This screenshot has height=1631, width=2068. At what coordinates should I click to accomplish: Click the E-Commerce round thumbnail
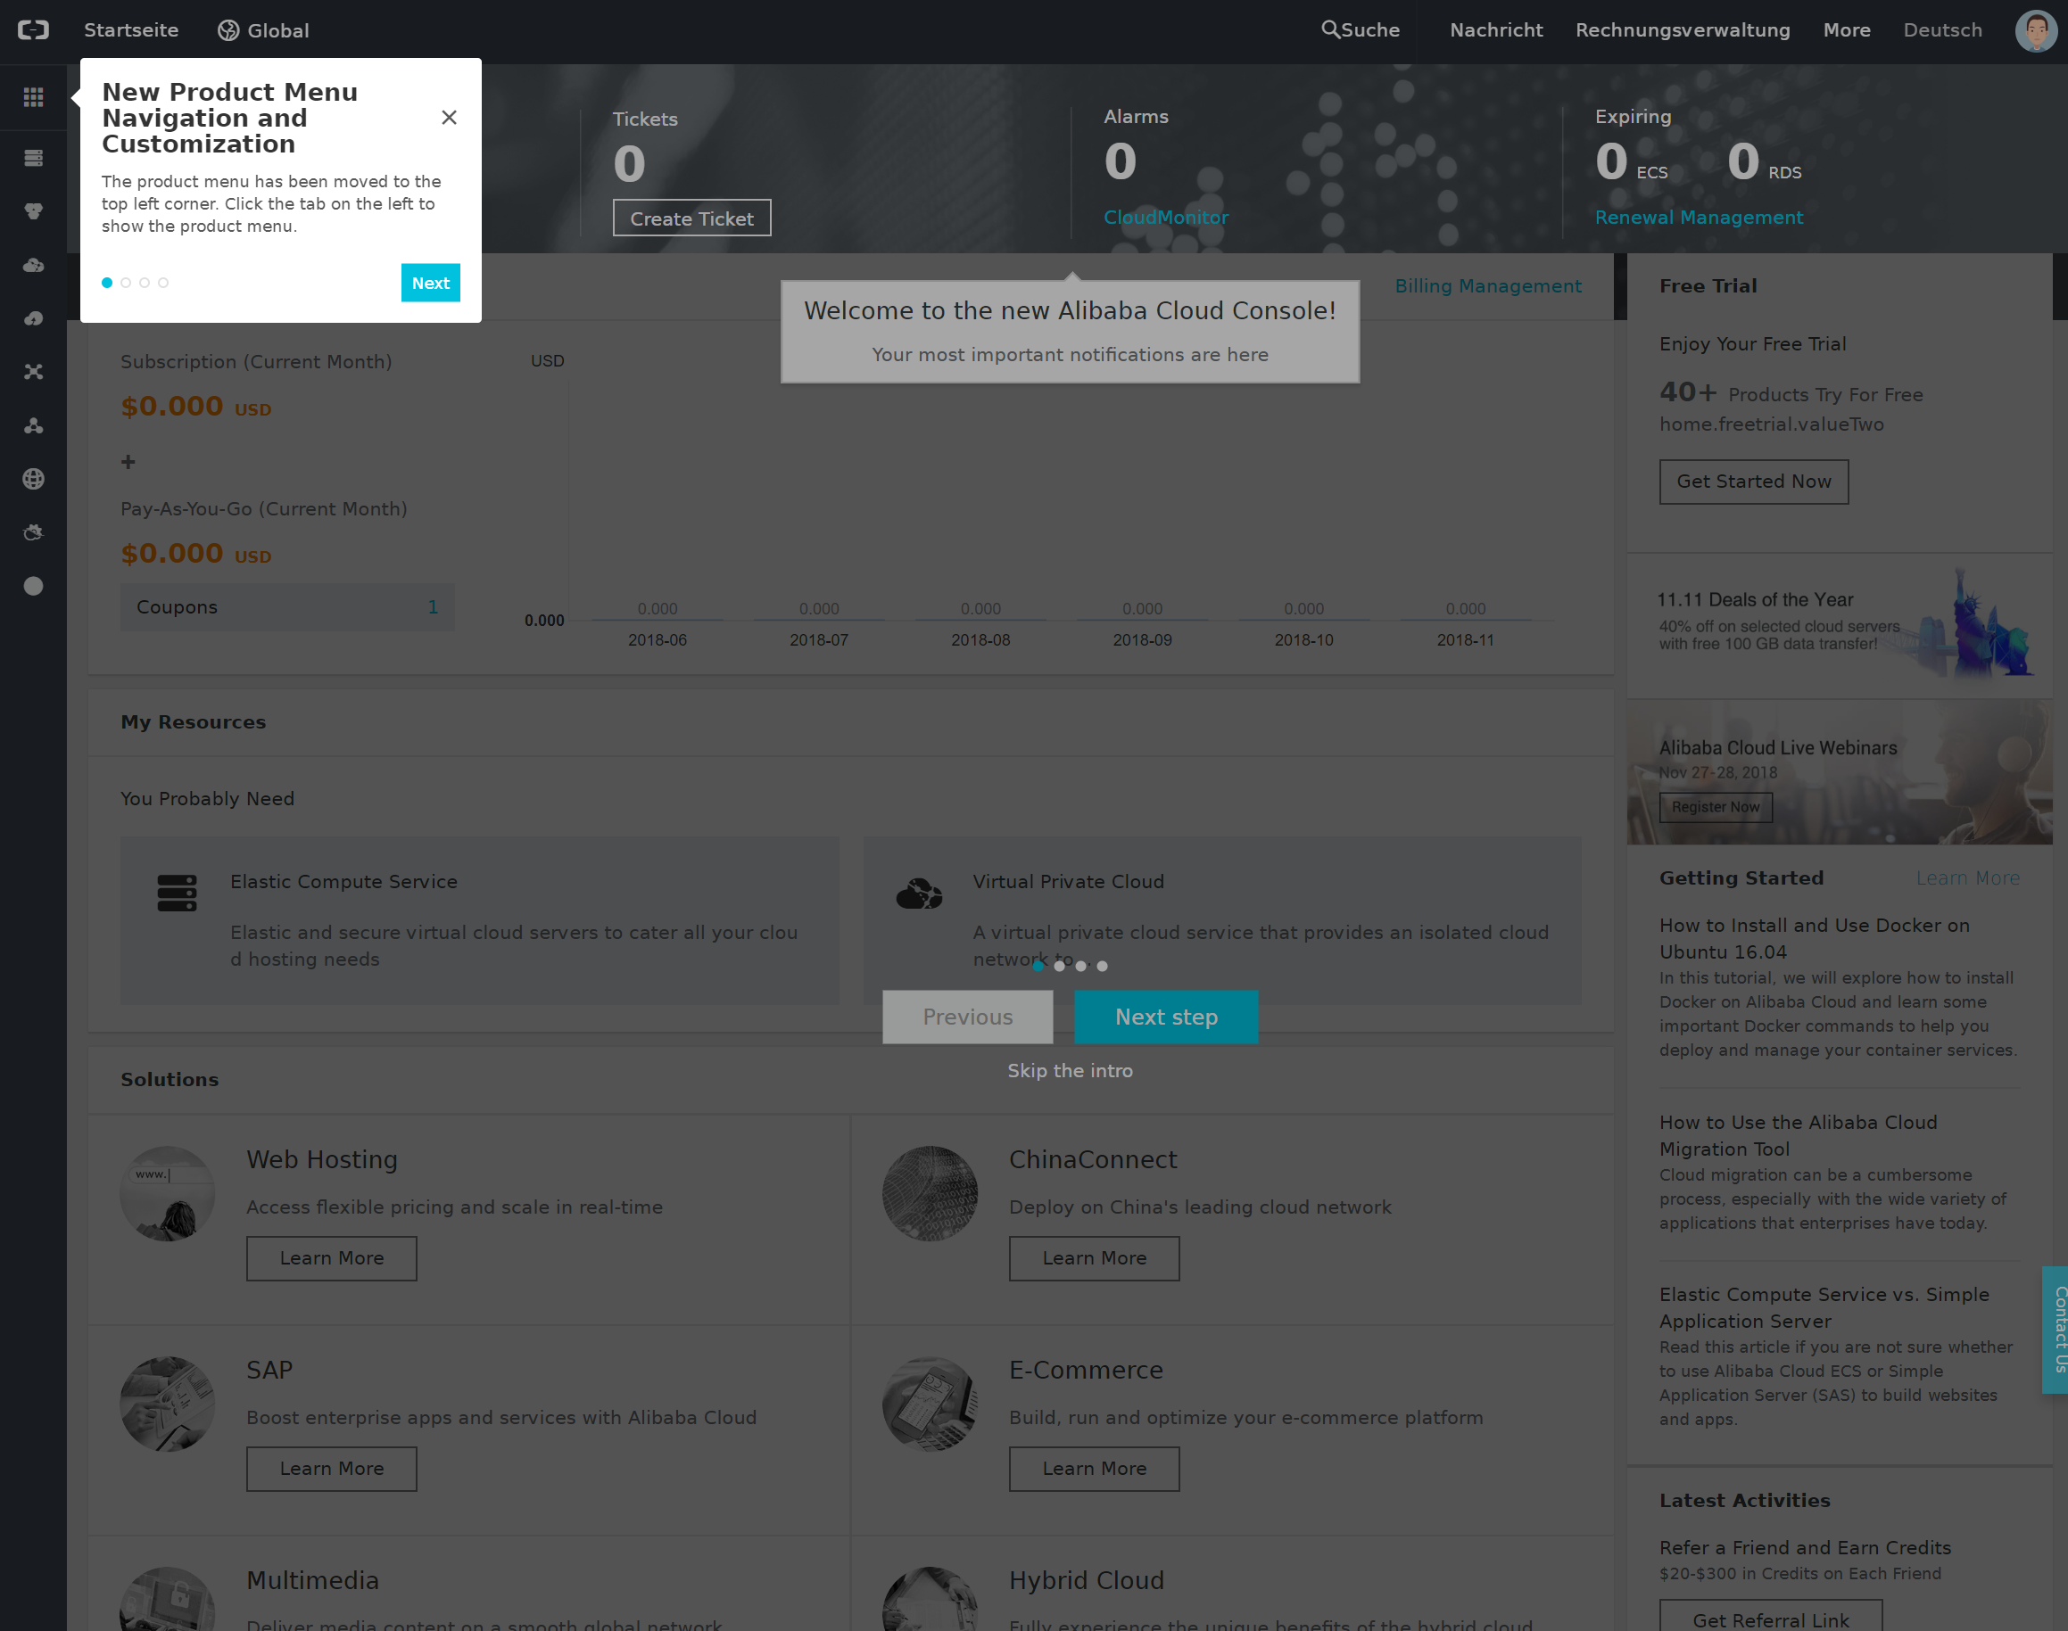tap(930, 1404)
